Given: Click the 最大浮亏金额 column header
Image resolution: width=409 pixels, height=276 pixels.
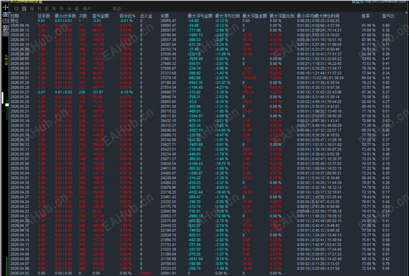Looking at the screenshot, I should coord(200,16).
